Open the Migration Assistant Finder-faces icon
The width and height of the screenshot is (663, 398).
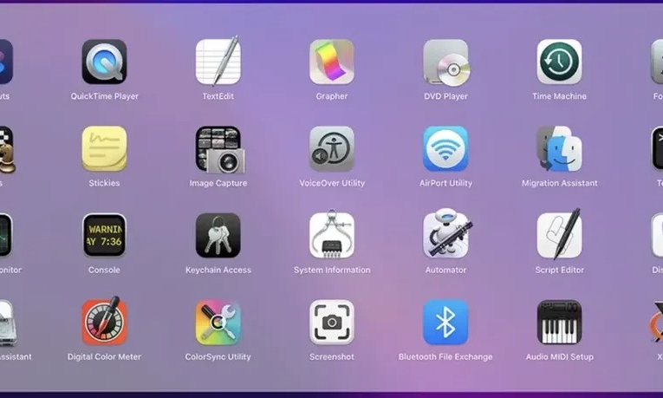pyautogui.click(x=559, y=148)
